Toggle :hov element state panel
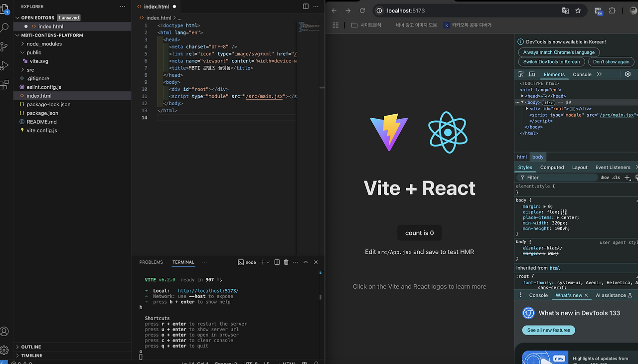 605,178
